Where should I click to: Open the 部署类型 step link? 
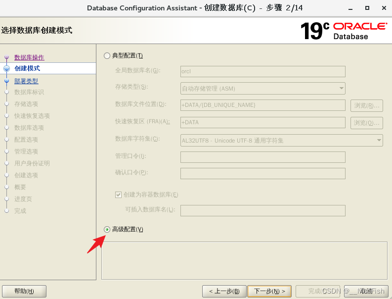pos(26,81)
